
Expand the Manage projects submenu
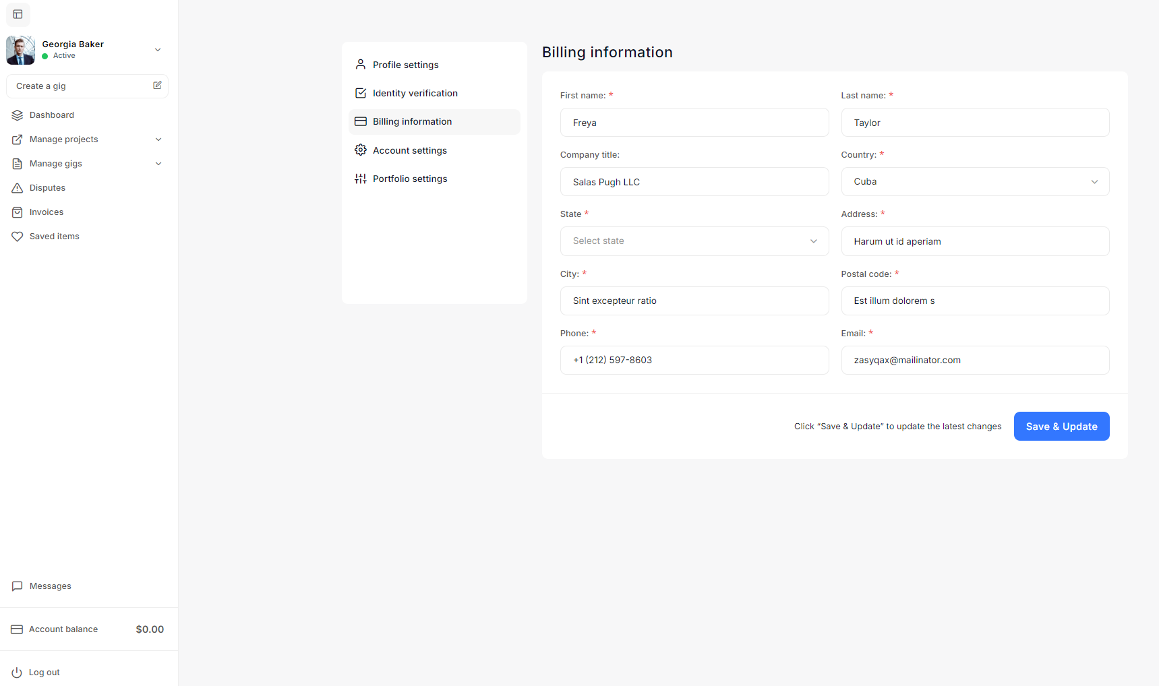(x=158, y=139)
